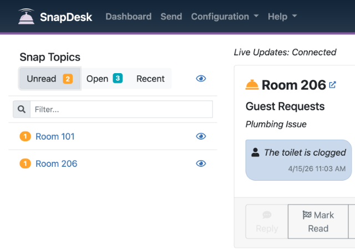The height and width of the screenshot is (251, 355).
Task: Open the Dashboard menu item
Action: pos(128,17)
